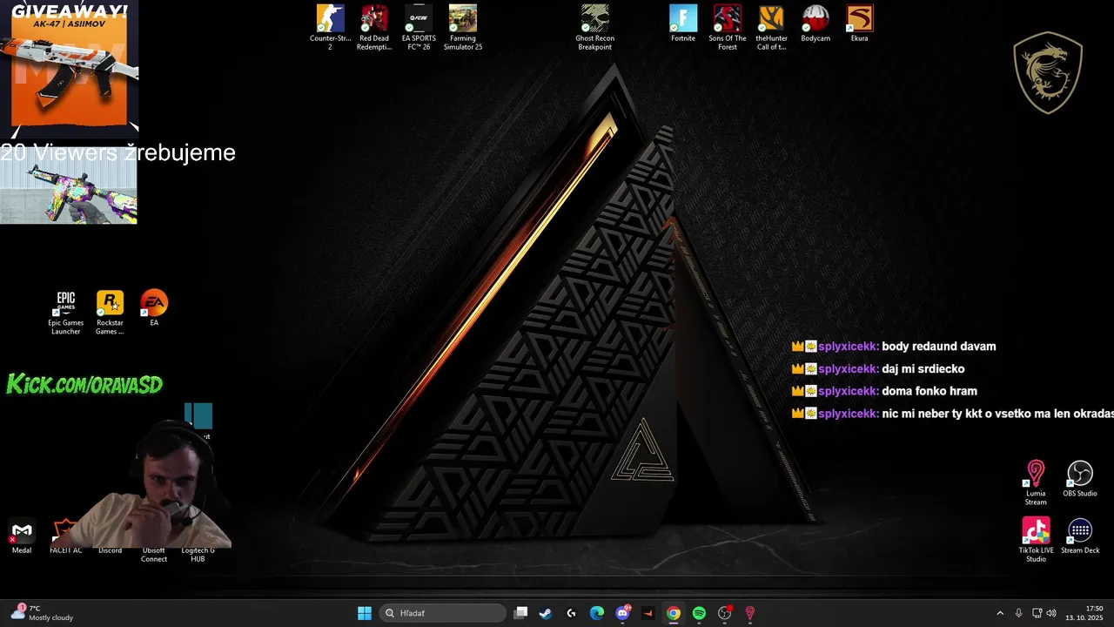Open the Counter-Strike 2 desktop shortcut
Viewport: 1114px width, 627px height.
[x=330, y=27]
